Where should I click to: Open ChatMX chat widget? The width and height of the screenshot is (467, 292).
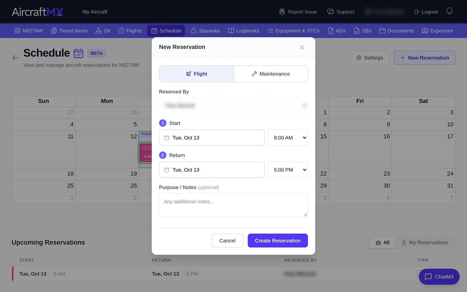point(439,277)
